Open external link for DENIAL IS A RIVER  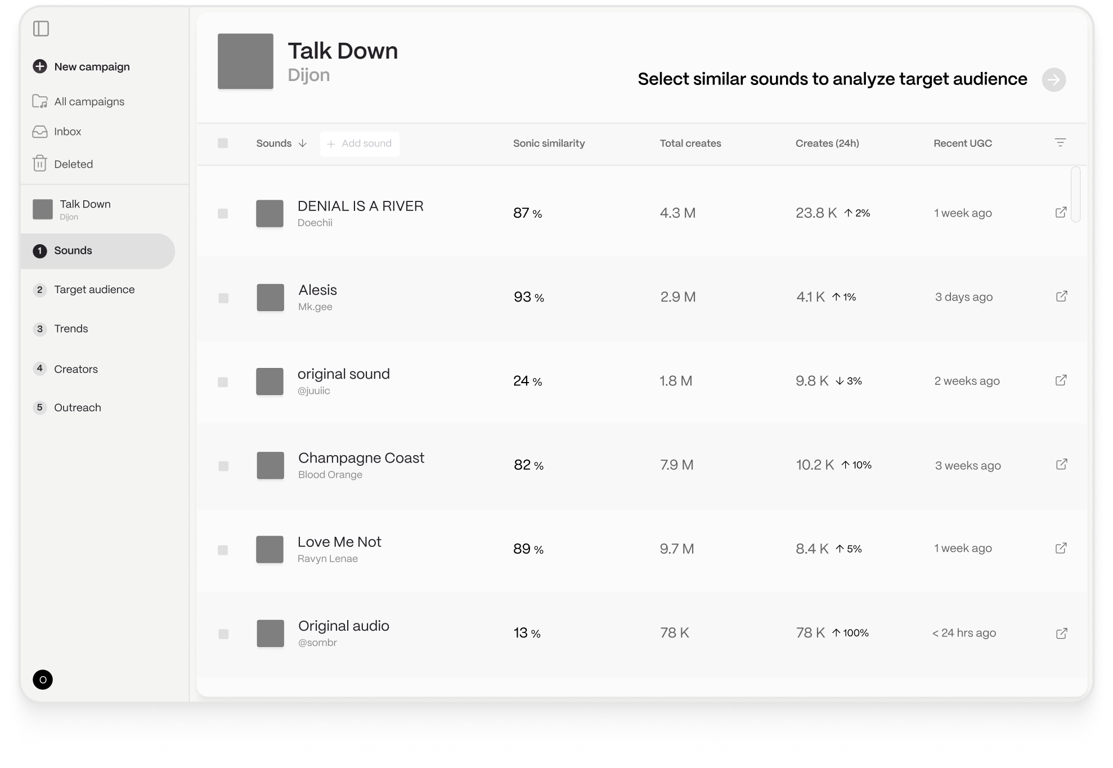(1061, 213)
